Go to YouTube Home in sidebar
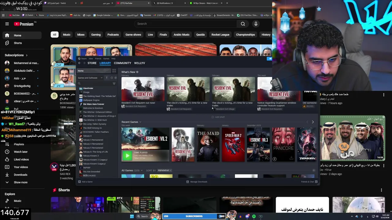 (x=22, y=35)
